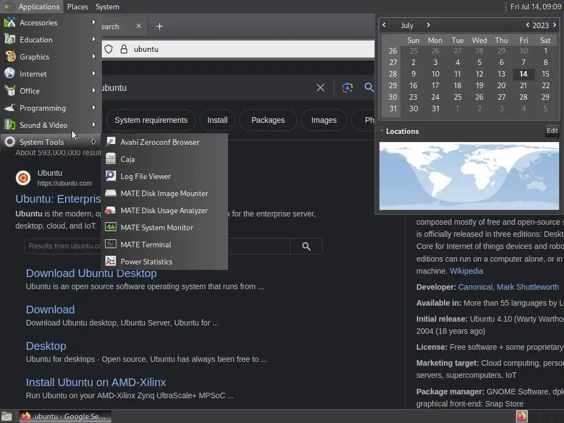The width and height of the screenshot is (564, 423).
Task: Click the Firefox icon in the tray
Action: [x=522, y=416]
